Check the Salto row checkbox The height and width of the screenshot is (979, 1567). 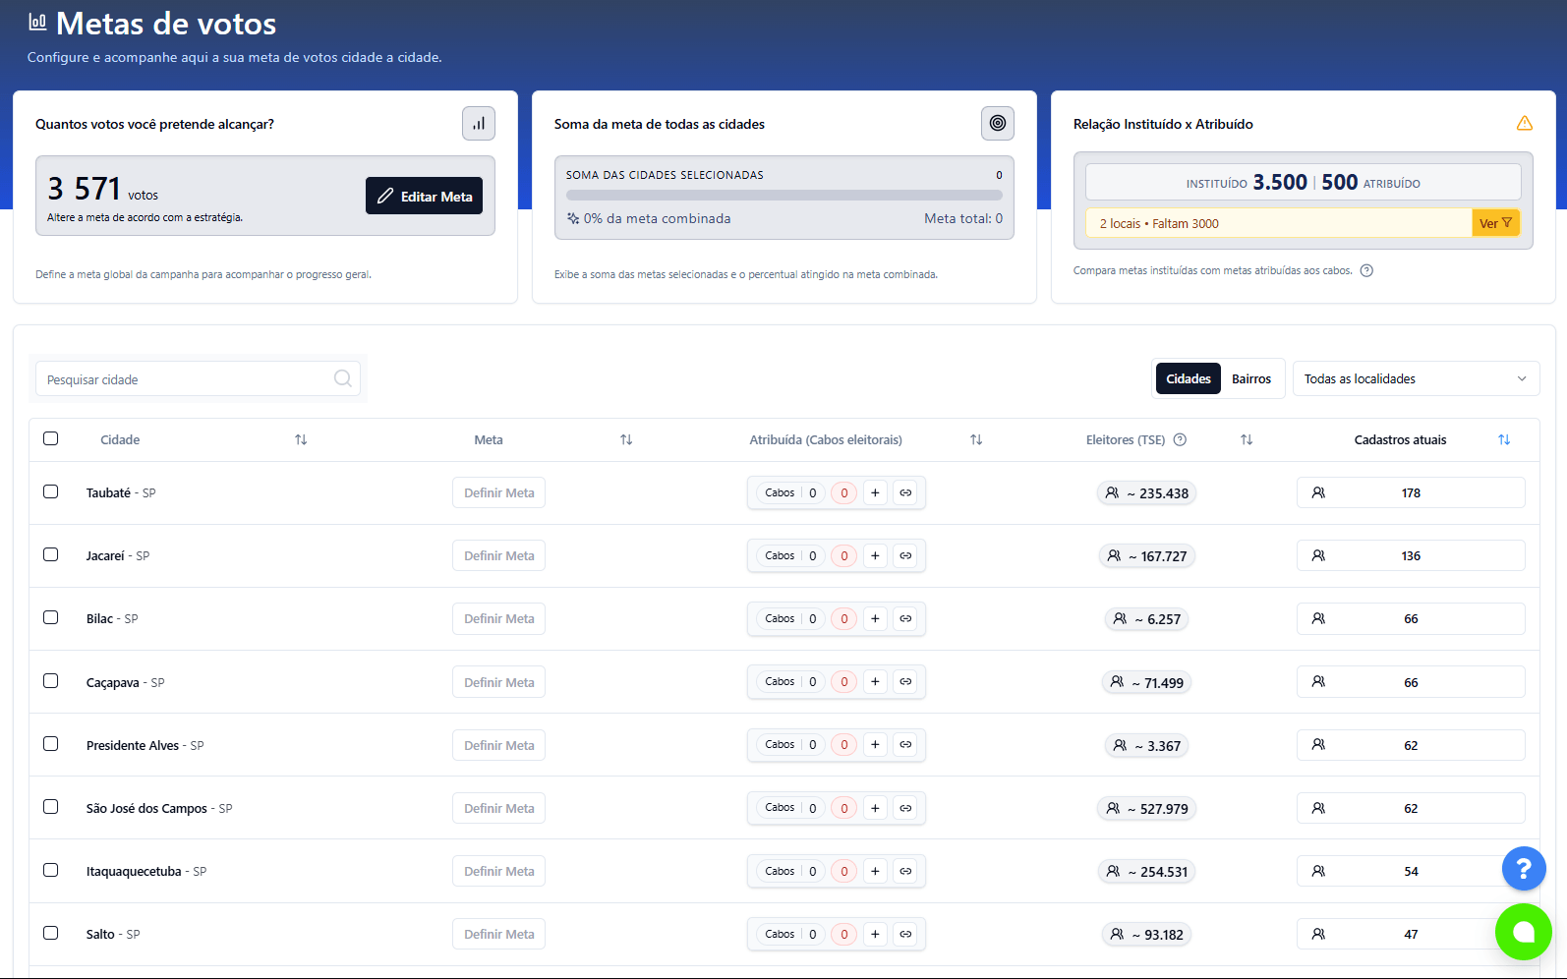51,933
